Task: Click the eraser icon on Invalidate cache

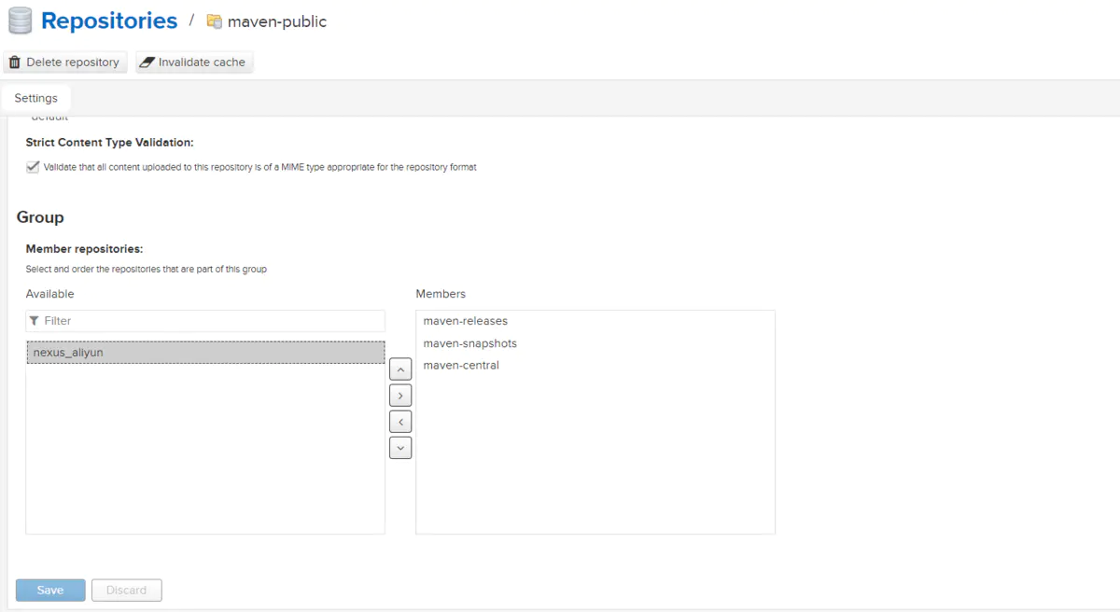Action: coord(147,63)
